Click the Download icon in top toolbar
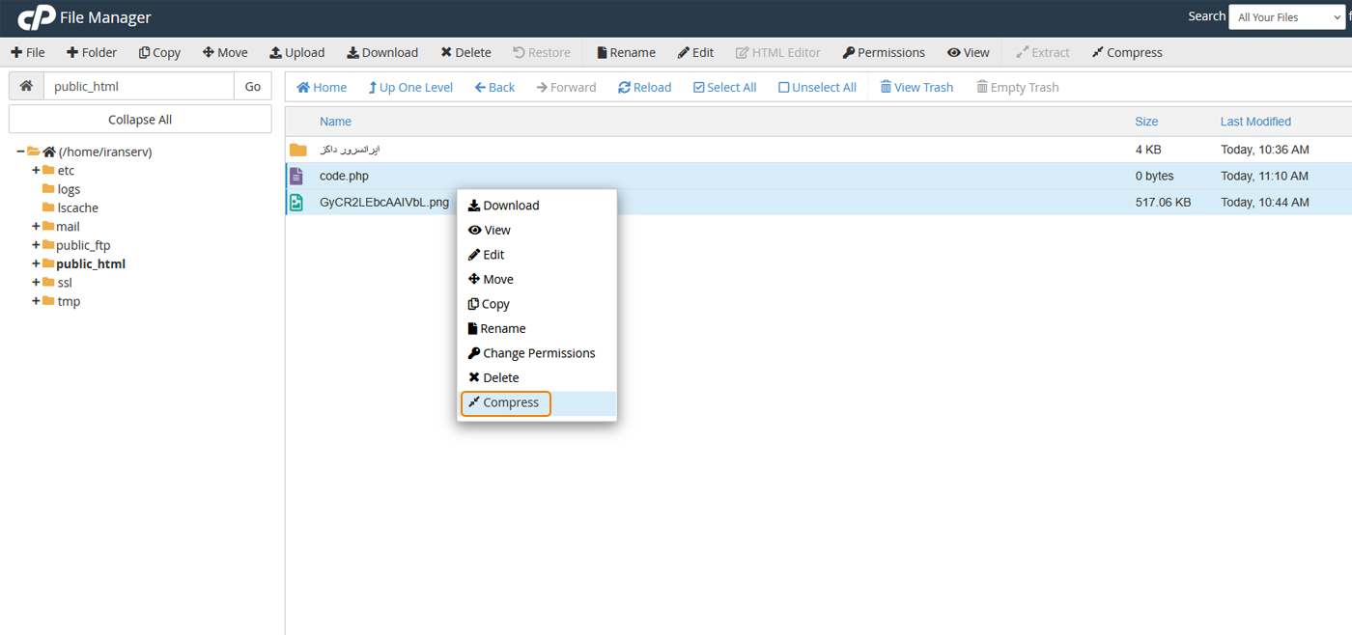Screen dimensions: 1352x635 tap(353, 53)
